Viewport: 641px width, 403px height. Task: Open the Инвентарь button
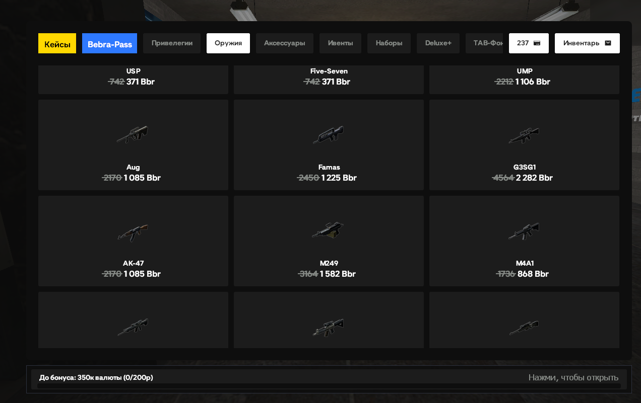click(587, 43)
